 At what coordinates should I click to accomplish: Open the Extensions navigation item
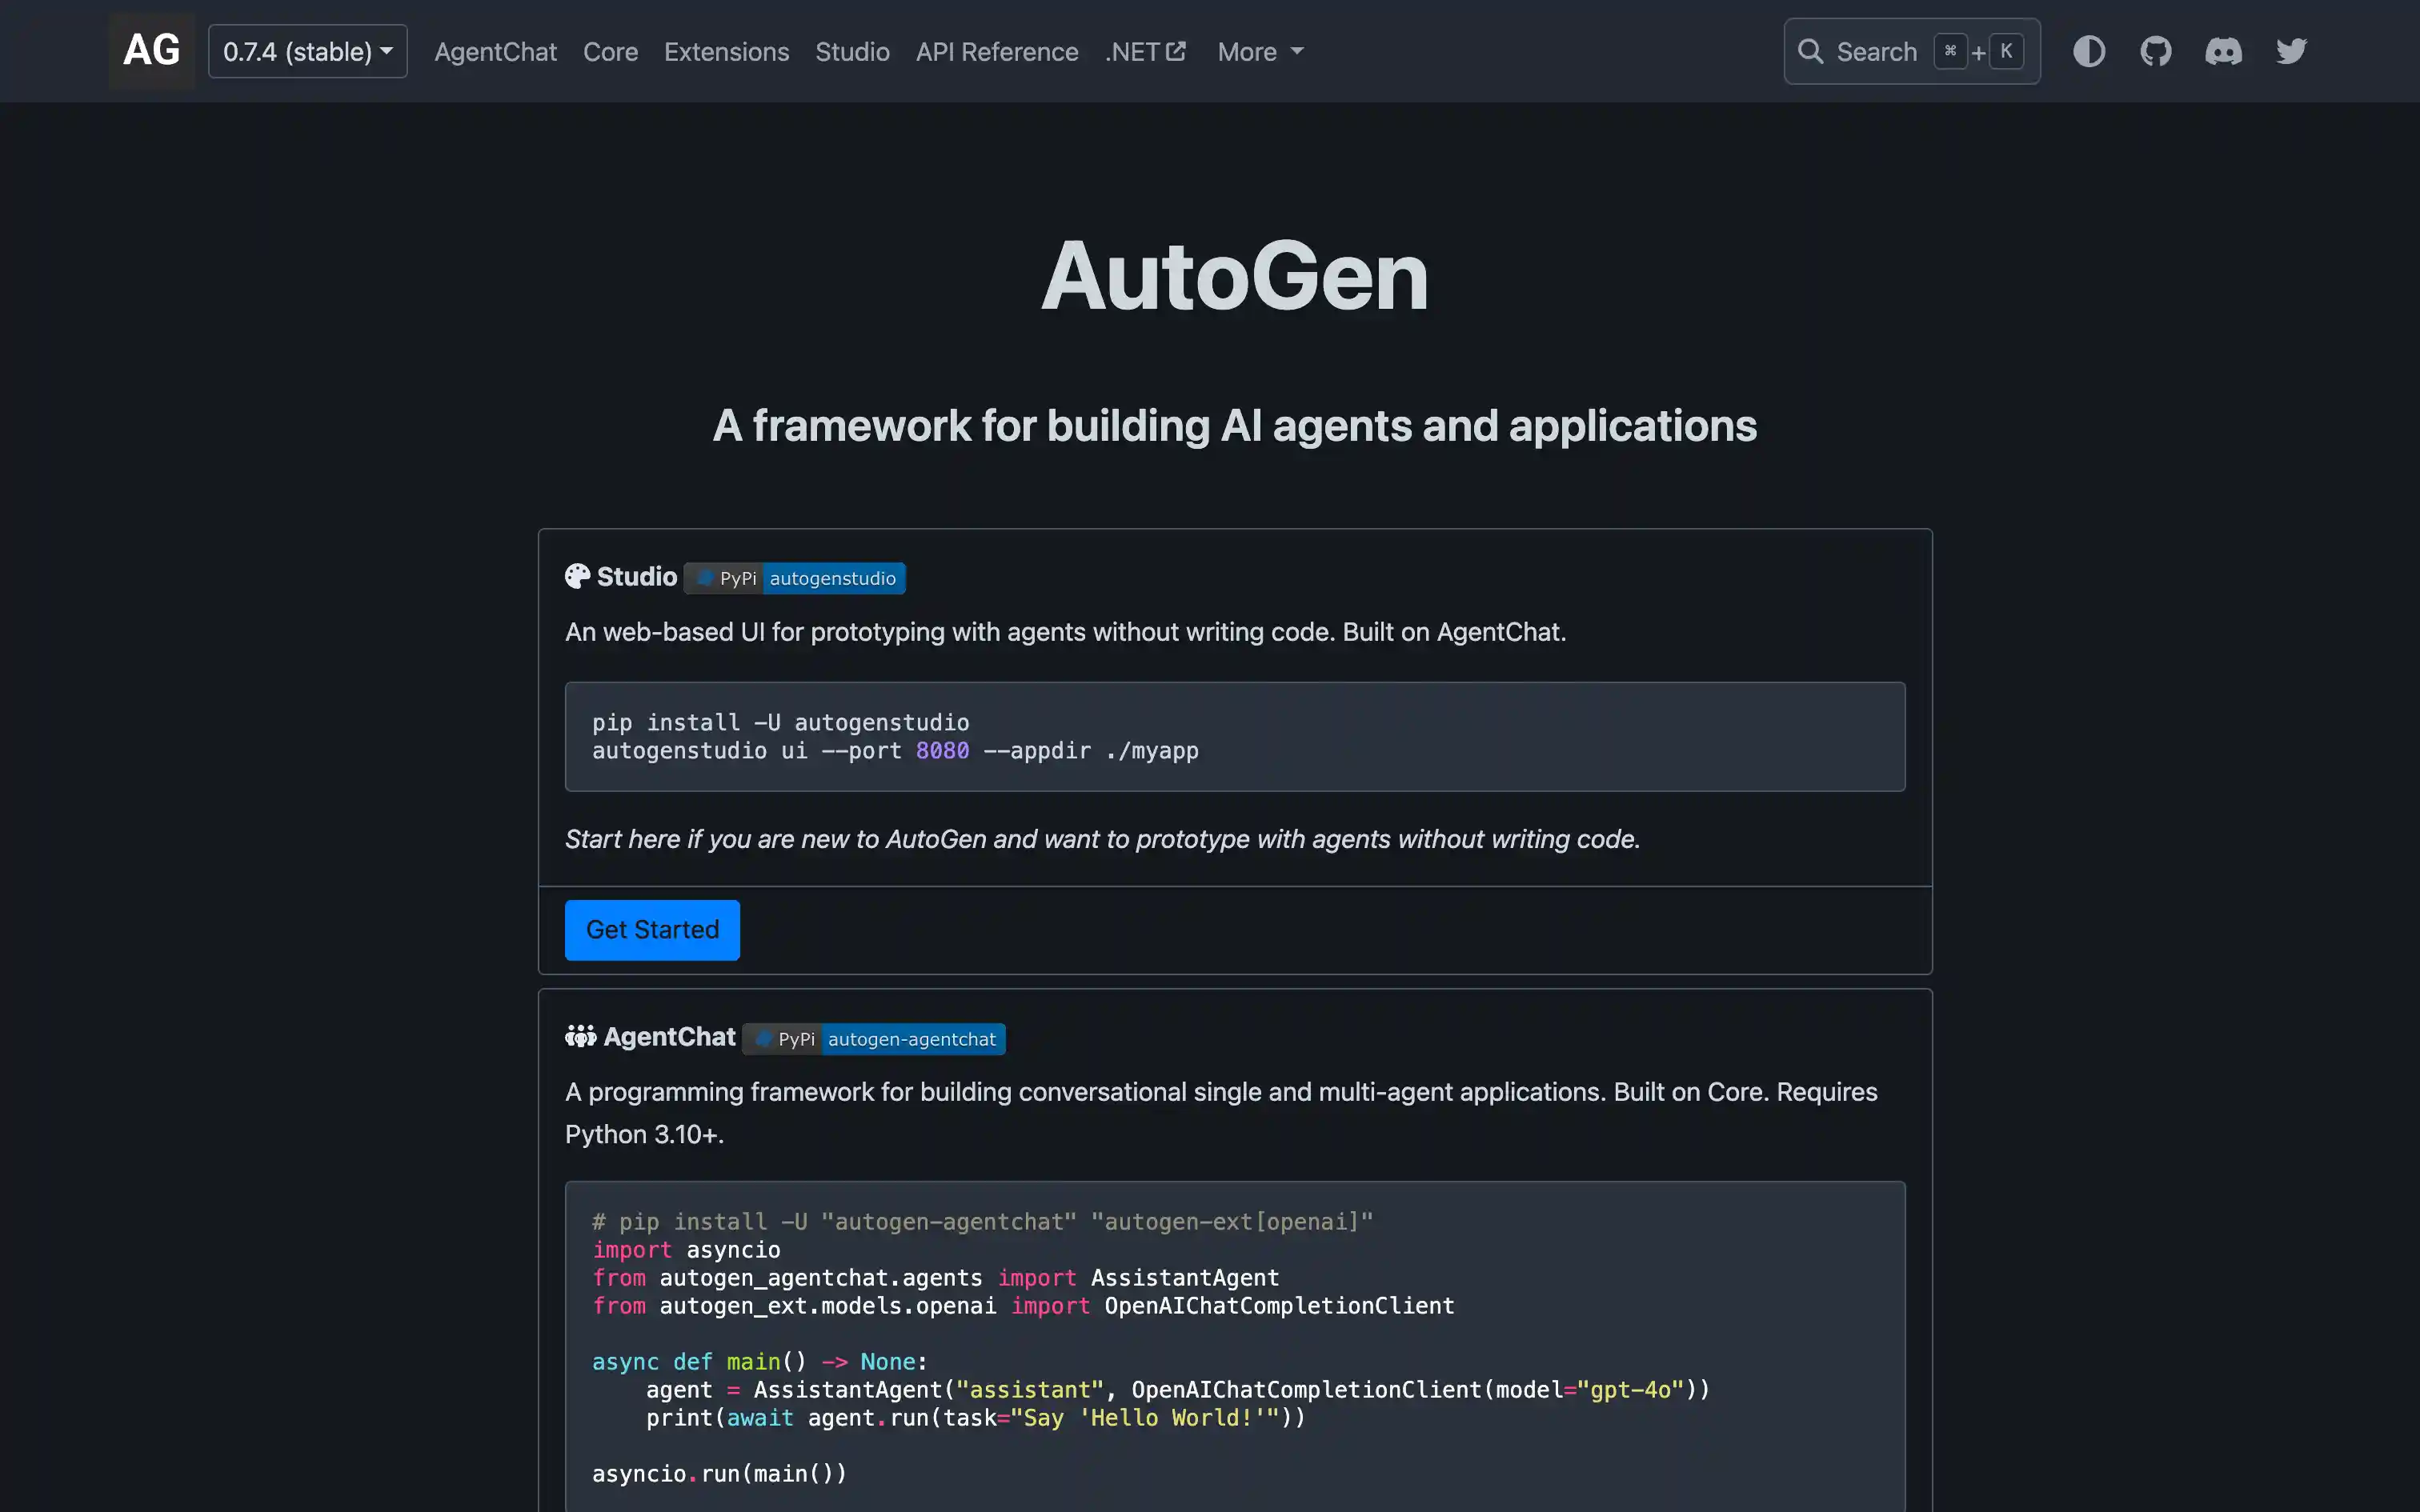click(x=726, y=51)
